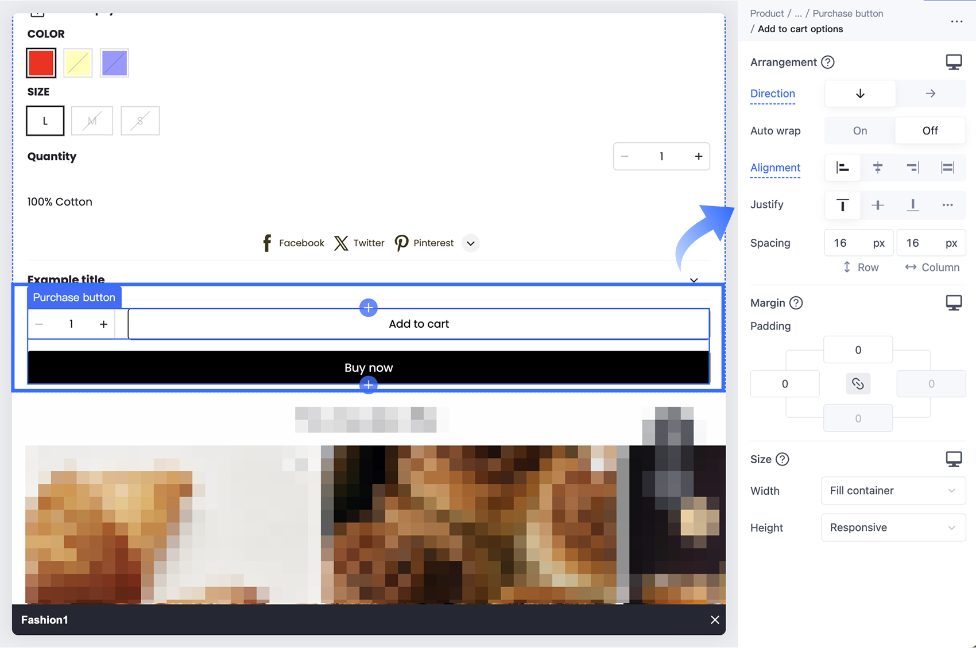The height and width of the screenshot is (648, 976).
Task: Turn Auto wrap Off
Action: (930, 131)
